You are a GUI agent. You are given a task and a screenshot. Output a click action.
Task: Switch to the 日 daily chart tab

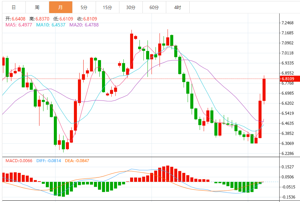point(14,7)
